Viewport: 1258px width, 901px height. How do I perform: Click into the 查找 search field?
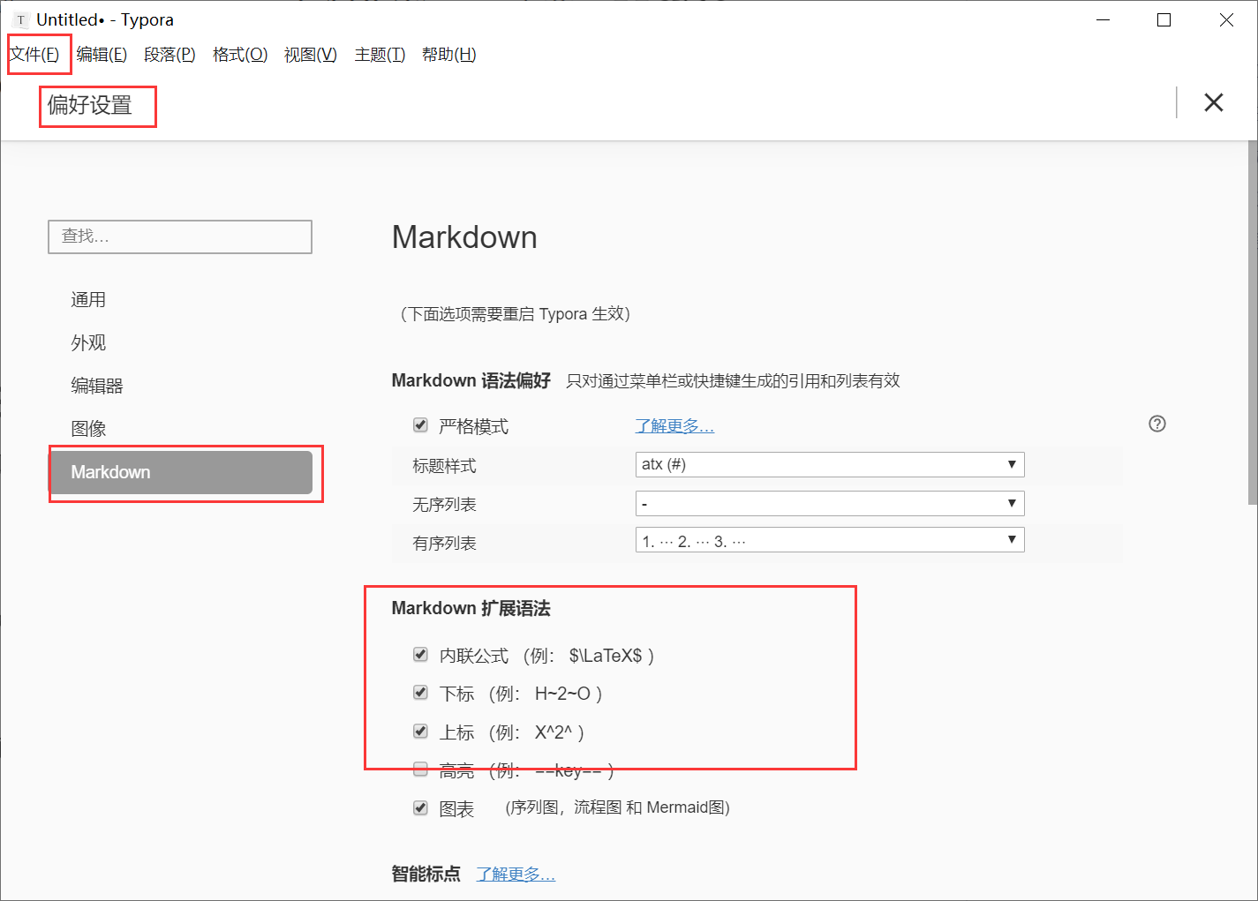tap(180, 237)
